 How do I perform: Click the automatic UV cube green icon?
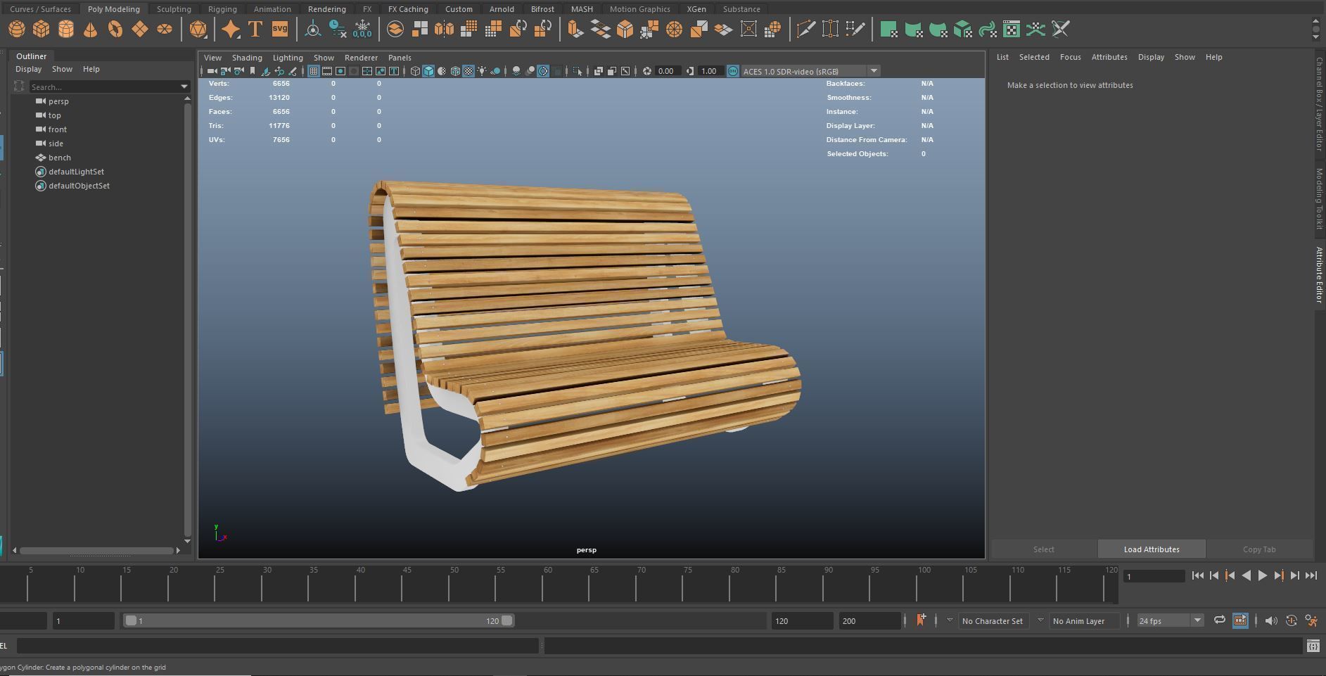[x=963, y=29]
